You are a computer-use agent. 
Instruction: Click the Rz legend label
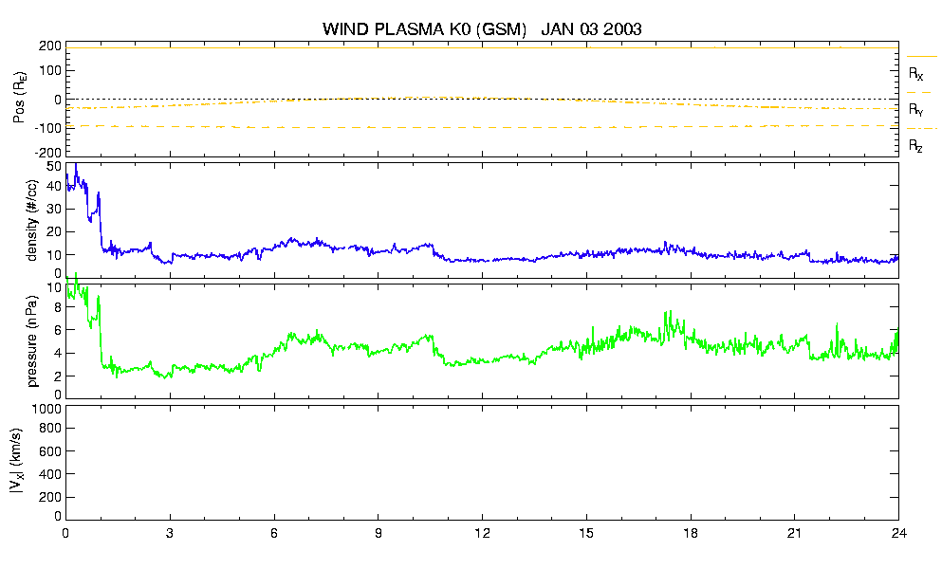pos(915,145)
